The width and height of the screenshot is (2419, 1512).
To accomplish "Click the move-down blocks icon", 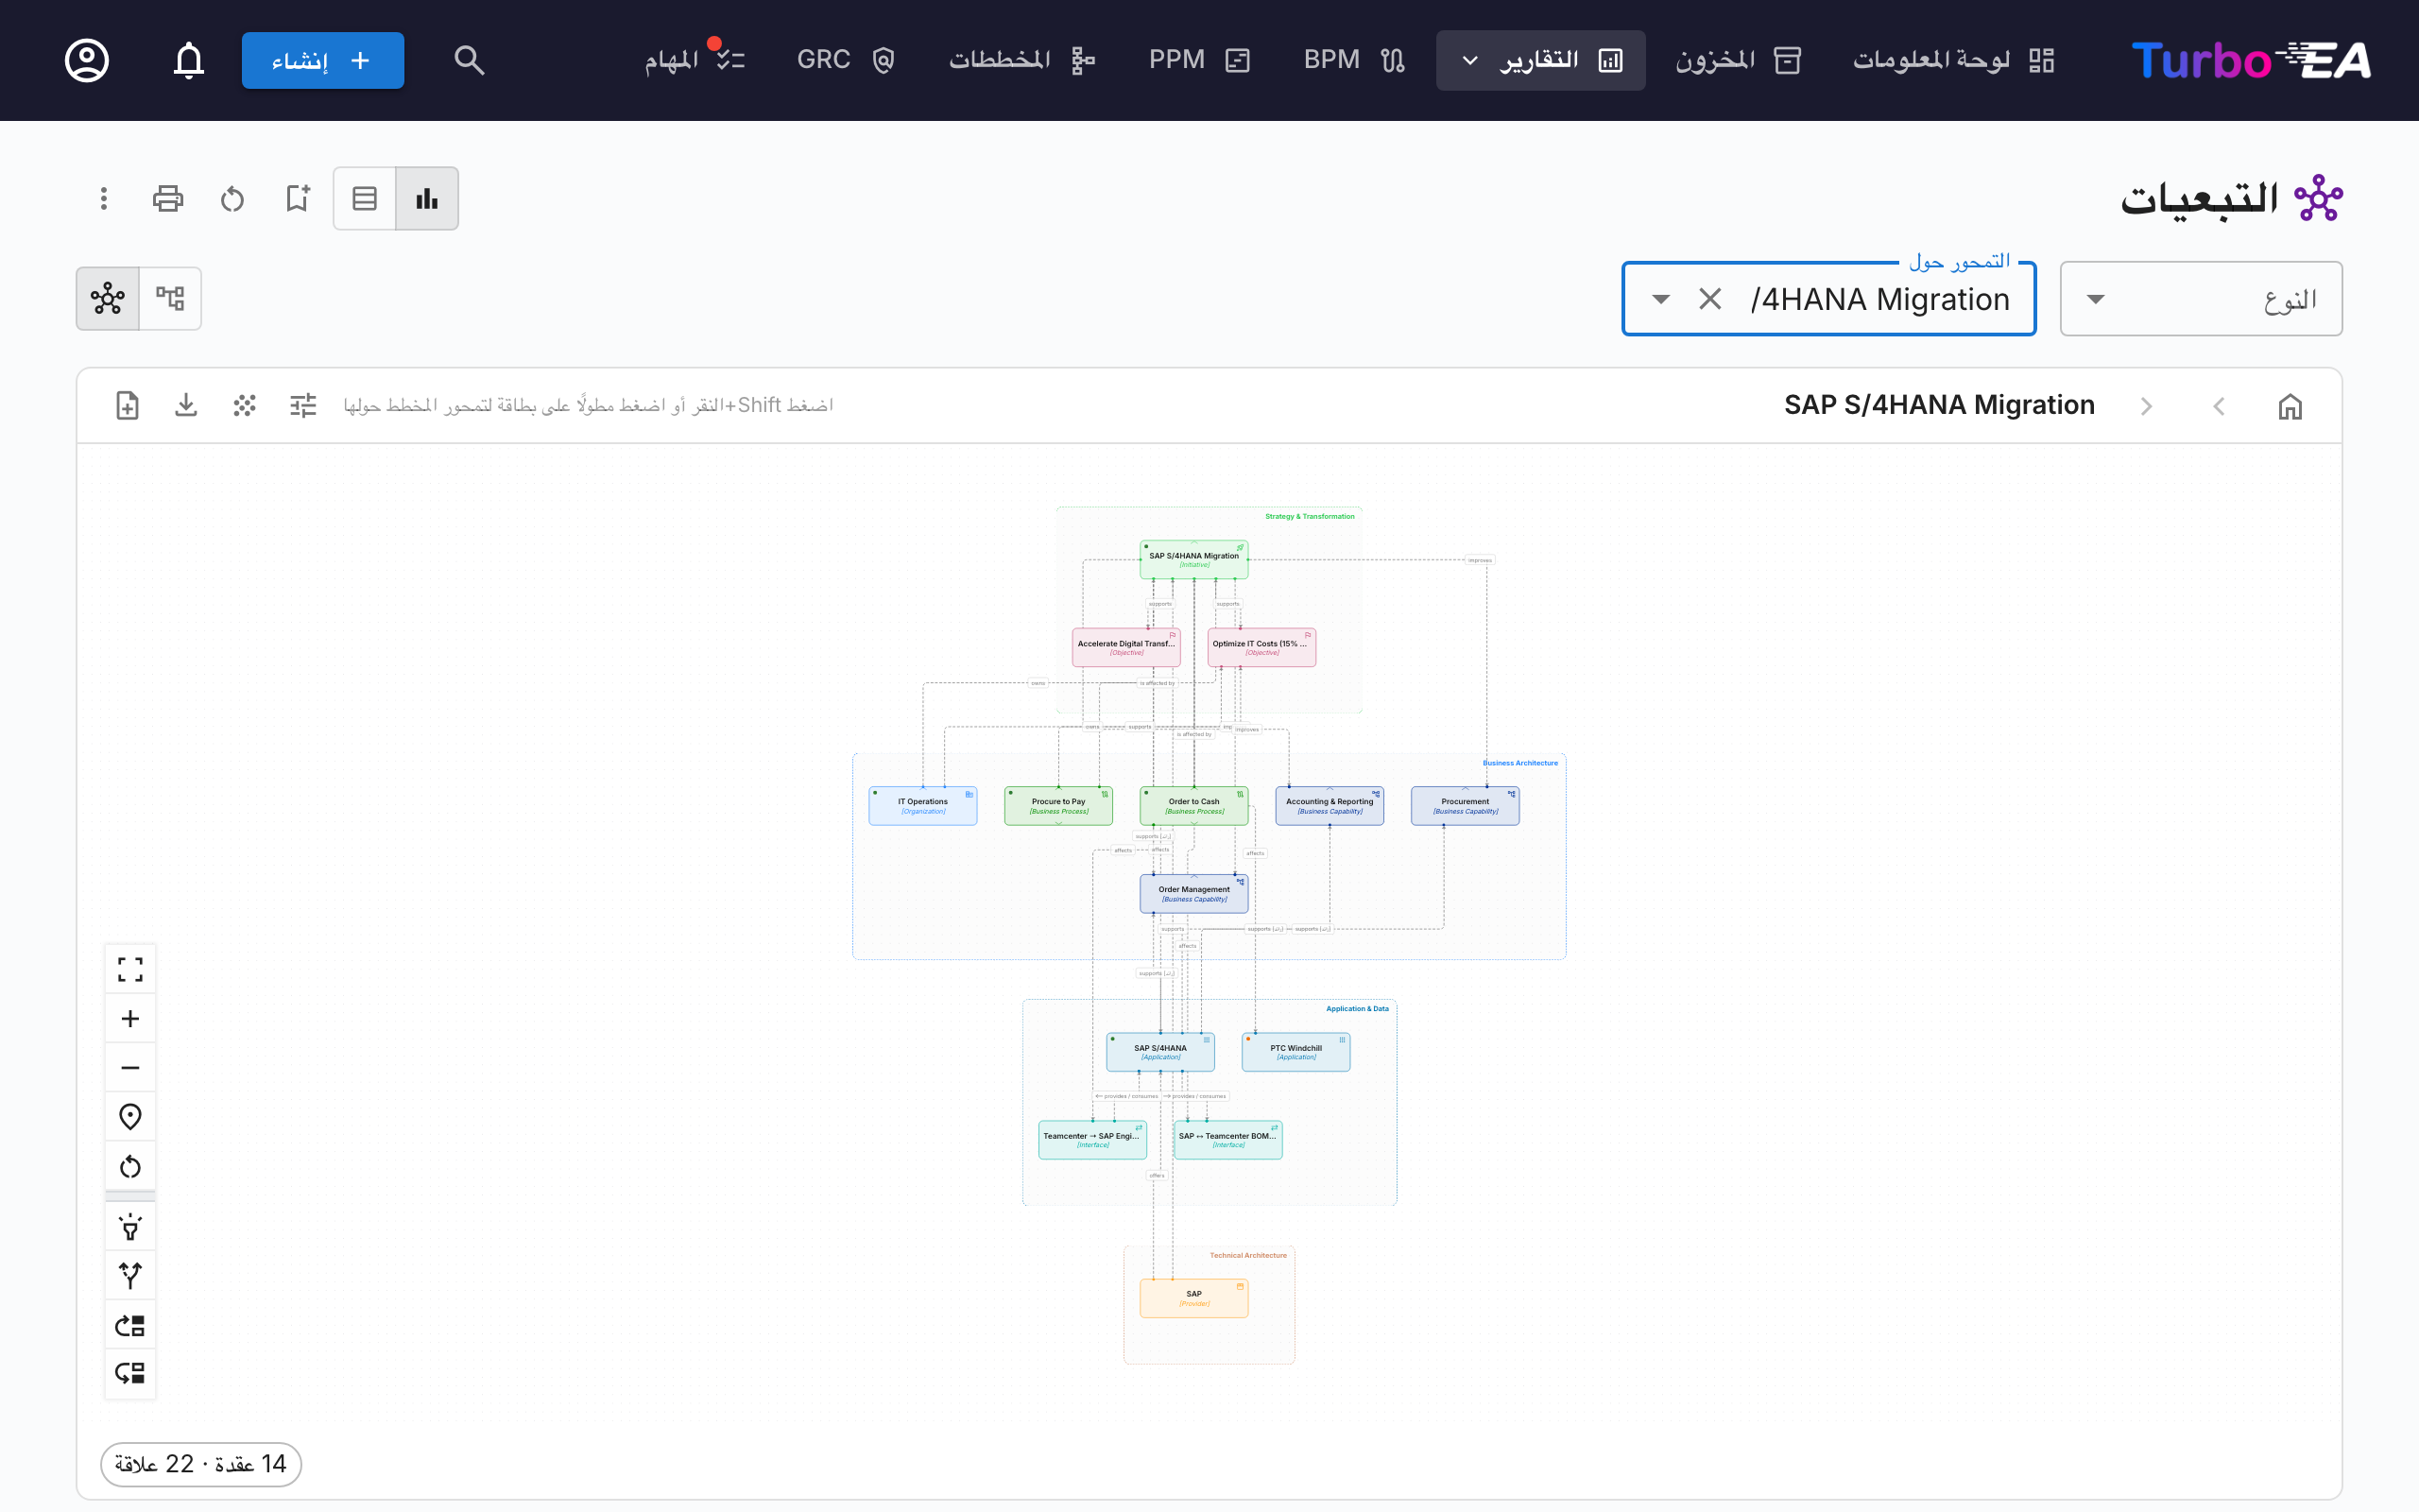I will coord(130,1373).
